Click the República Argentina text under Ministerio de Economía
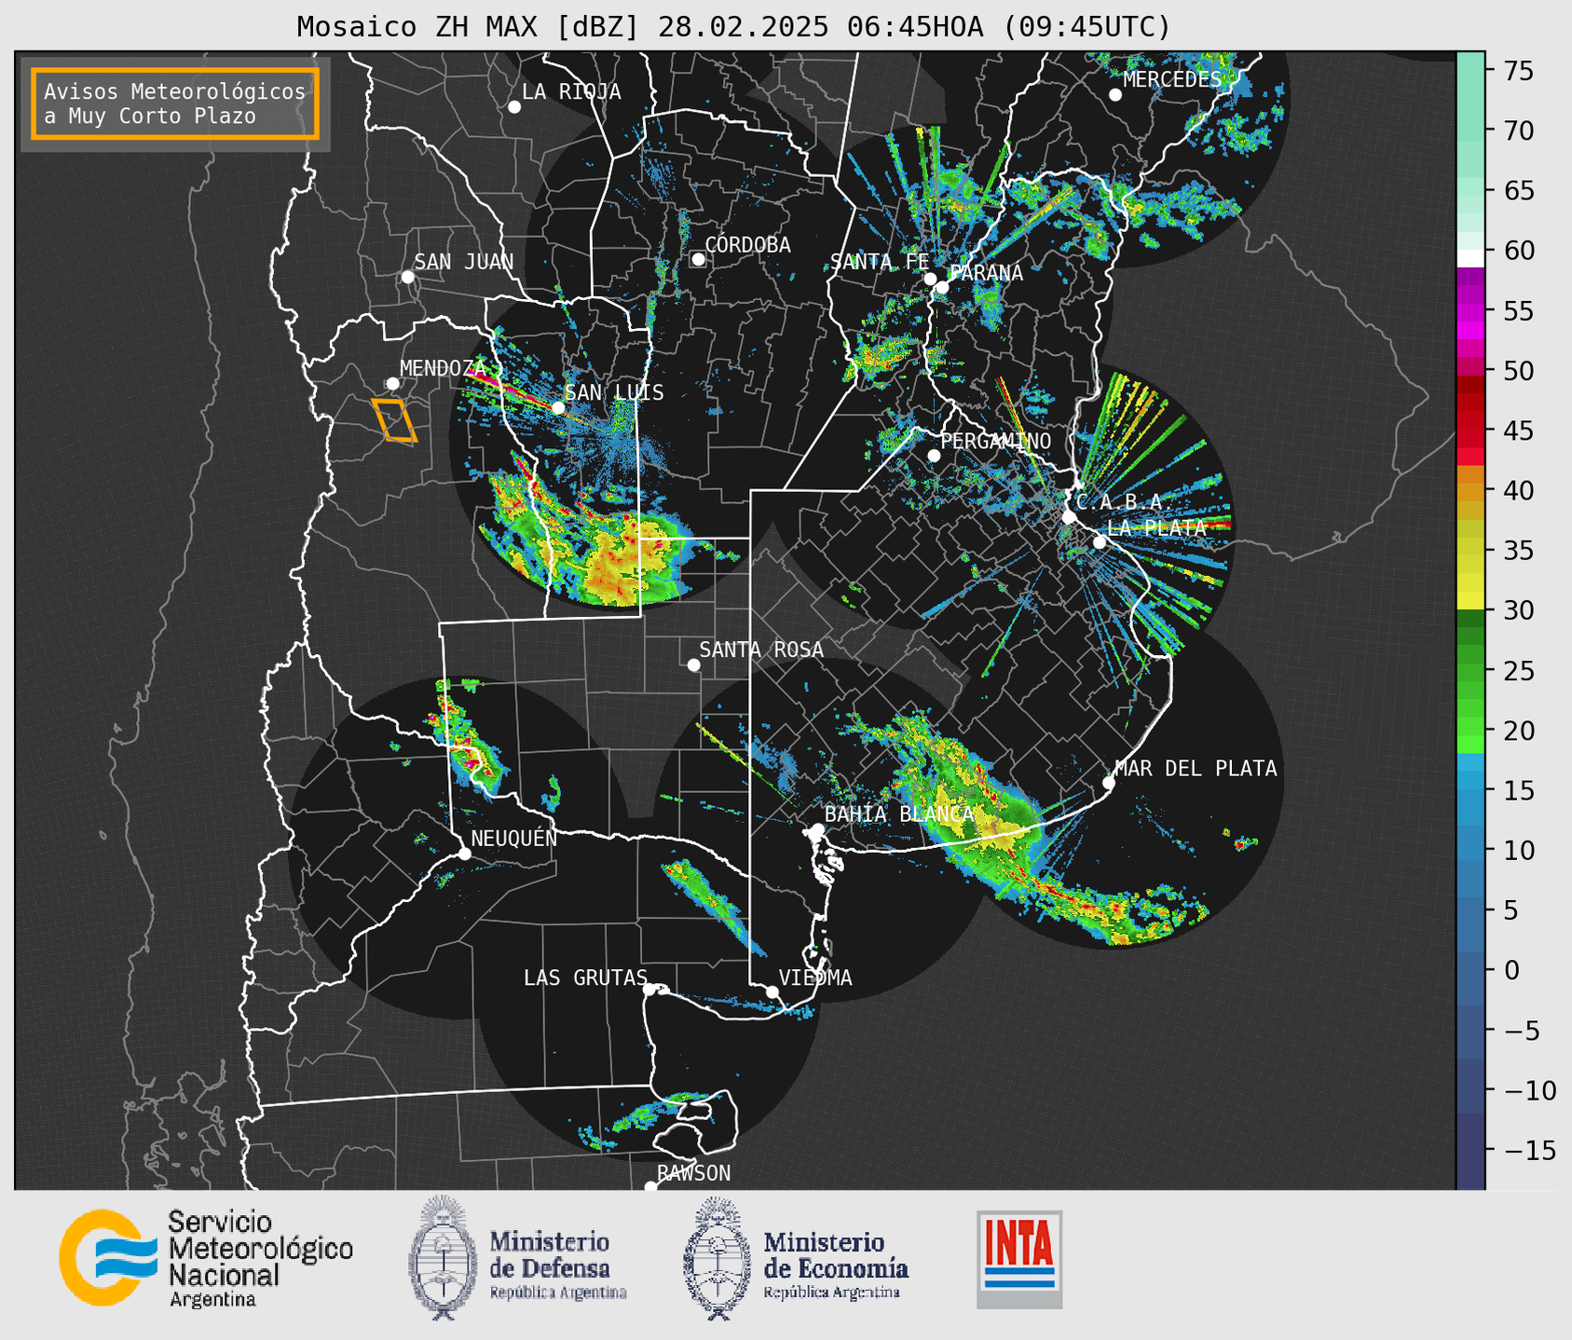This screenshot has width=1572, height=1340. coord(832,1292)
